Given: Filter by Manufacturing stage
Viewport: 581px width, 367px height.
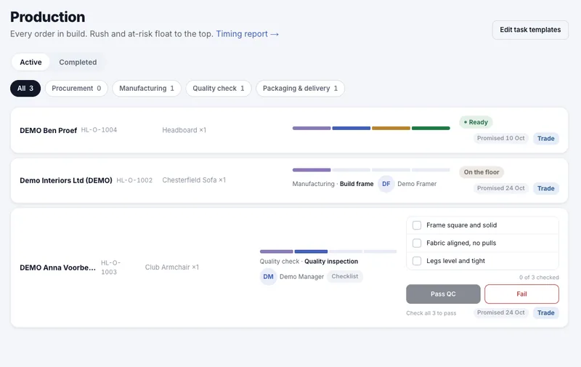Looking at the screenshot, I should click(147, 88).
